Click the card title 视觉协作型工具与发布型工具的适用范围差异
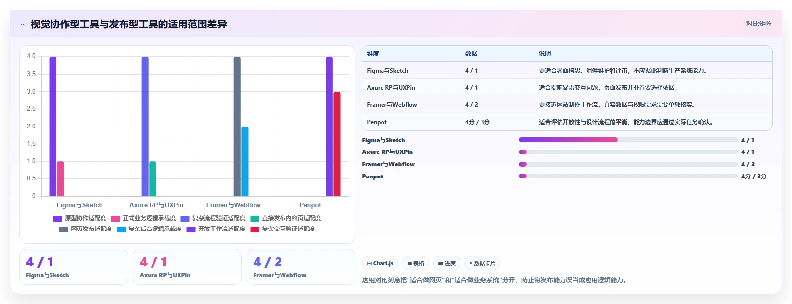The width and height of the screenshot is (792, 304). point(128,24)
